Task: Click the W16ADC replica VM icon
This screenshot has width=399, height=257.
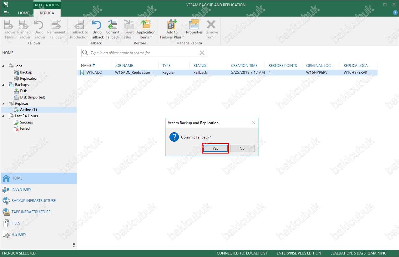Action: pyautogui.click(x=83, y=73)
